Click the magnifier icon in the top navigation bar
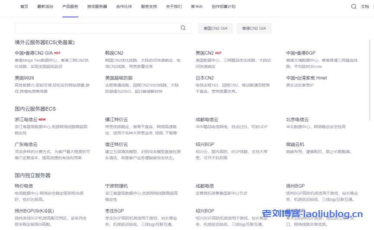Viewport: 374px width, 230px height. [354, 6]
